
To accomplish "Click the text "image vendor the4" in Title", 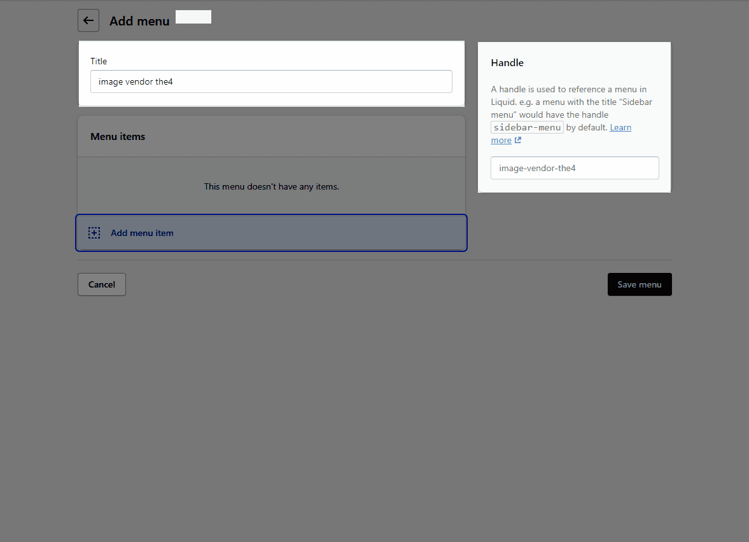I will coord(136,81).
